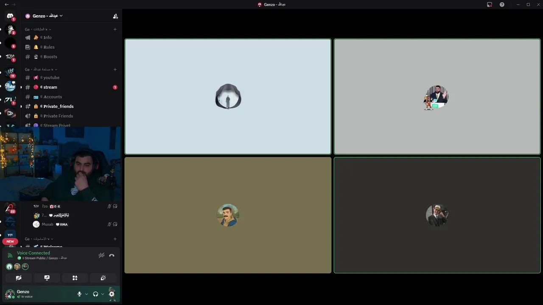Open microphone input options chevron

pyautogui.click(x=87, y=294)
